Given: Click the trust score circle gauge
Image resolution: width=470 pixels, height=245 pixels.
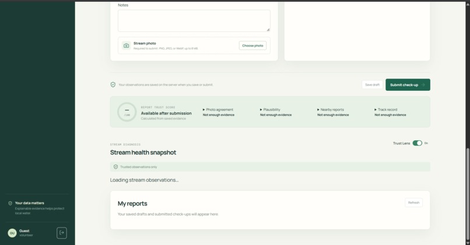Looking at the screenshot, I should pyautogui.click(x=127, y=112).
